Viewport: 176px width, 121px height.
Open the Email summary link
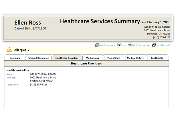107,45
